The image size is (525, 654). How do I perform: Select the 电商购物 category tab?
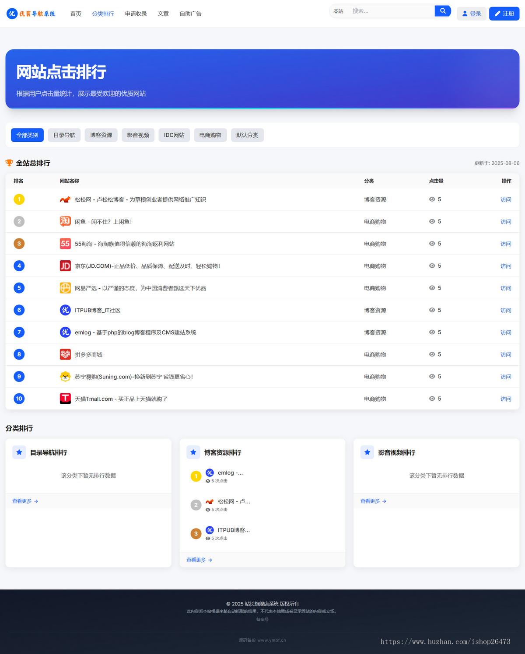[210, 135]
